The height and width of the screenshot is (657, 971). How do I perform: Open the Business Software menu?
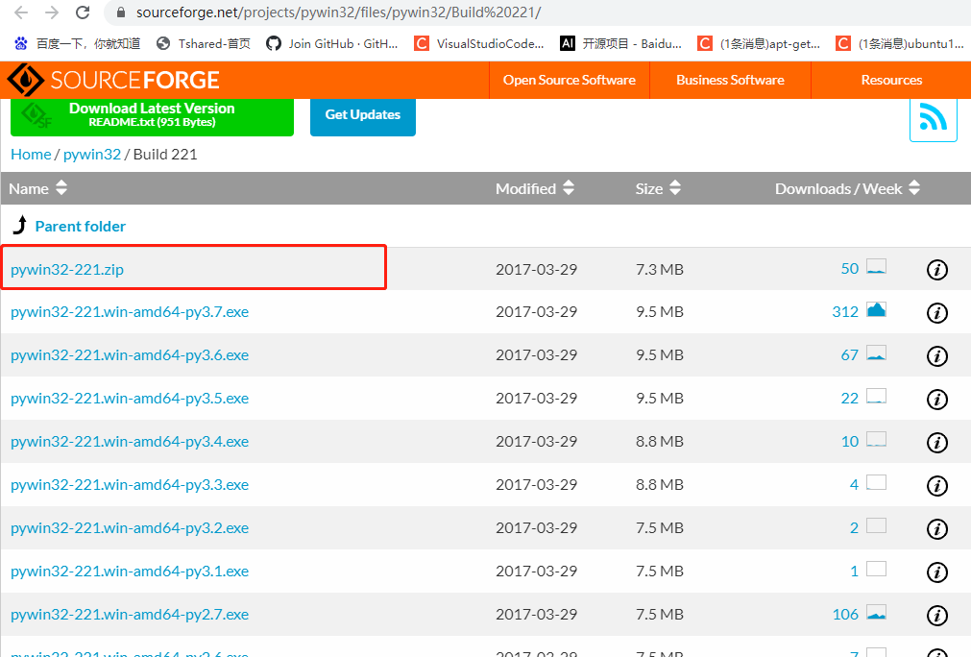click(730, 80)
